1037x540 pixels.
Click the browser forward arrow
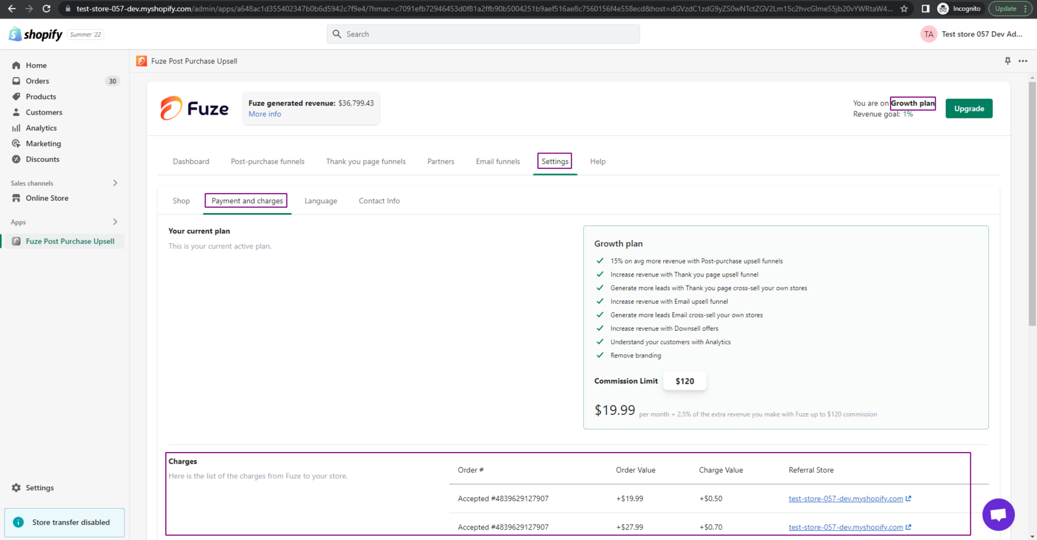(x=29, y=8)
